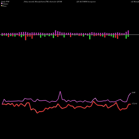Image resolution: width=139 pixels, height=139 pixels.
Task: Select the 'Volume' legend label
Action: tap(5, 4)
